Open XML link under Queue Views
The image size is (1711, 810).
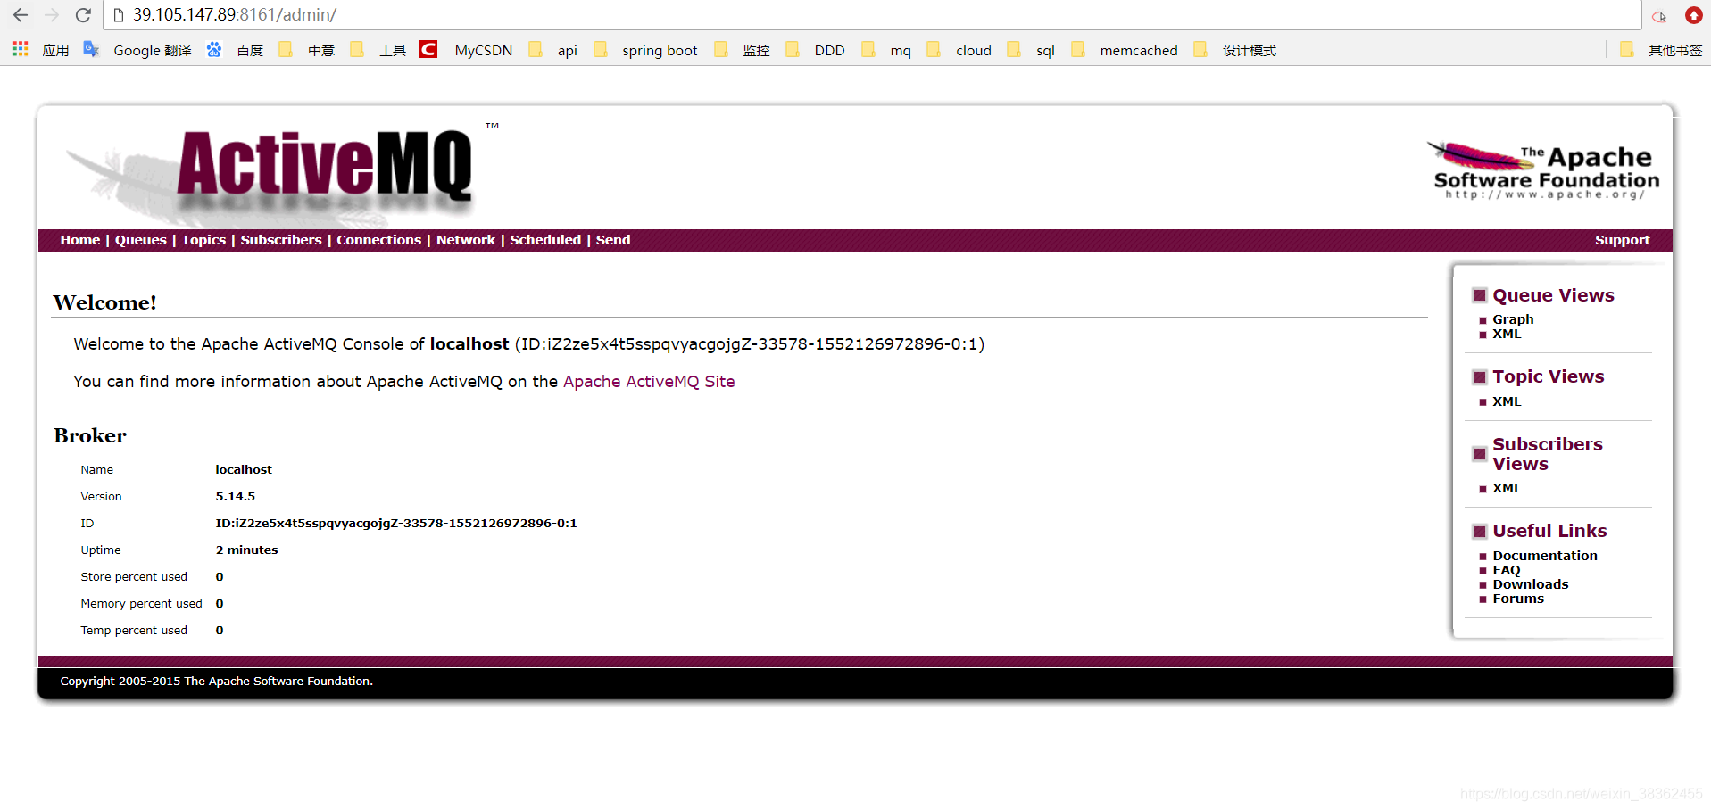(1507, 334)
